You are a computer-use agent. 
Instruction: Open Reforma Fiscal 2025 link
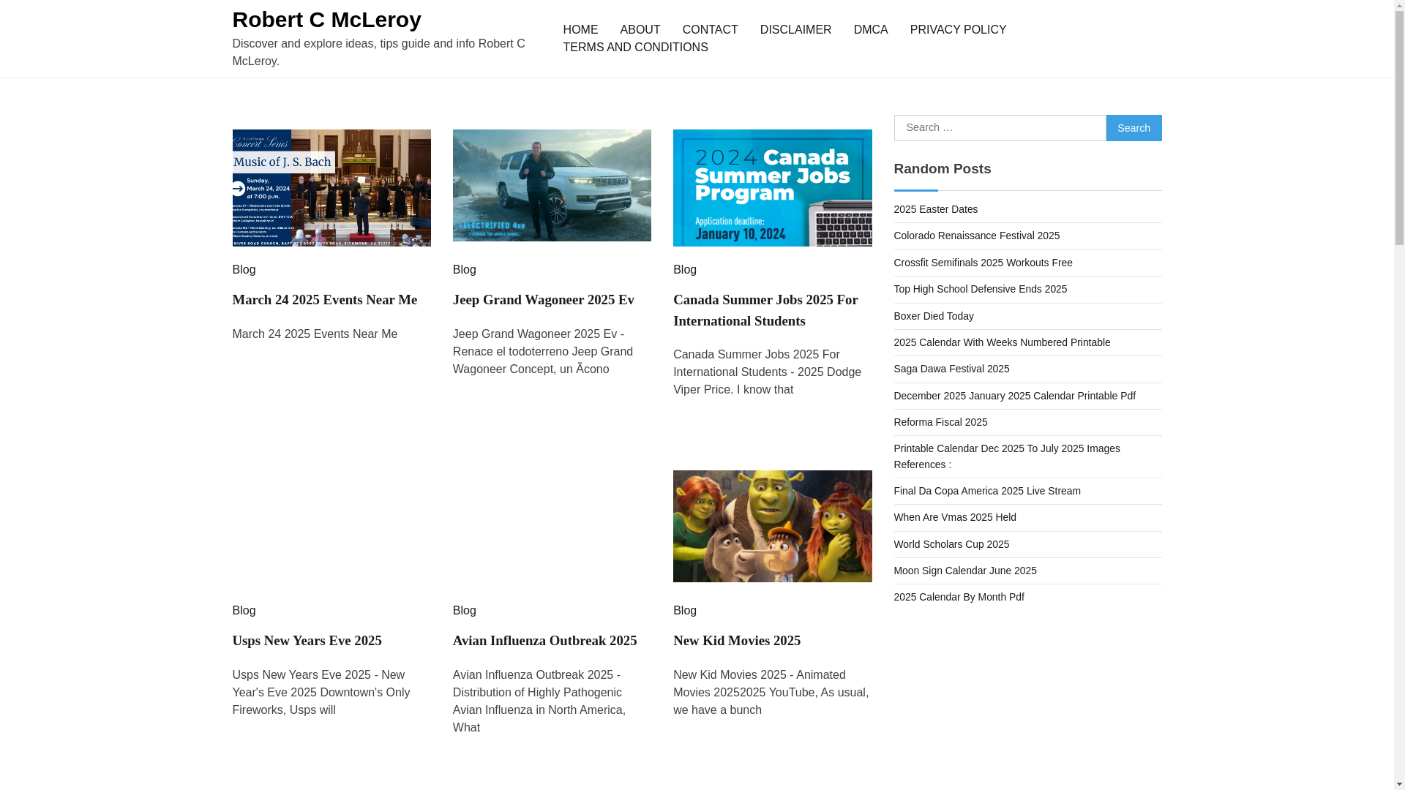pyautogui.click(x=941, y=422)
